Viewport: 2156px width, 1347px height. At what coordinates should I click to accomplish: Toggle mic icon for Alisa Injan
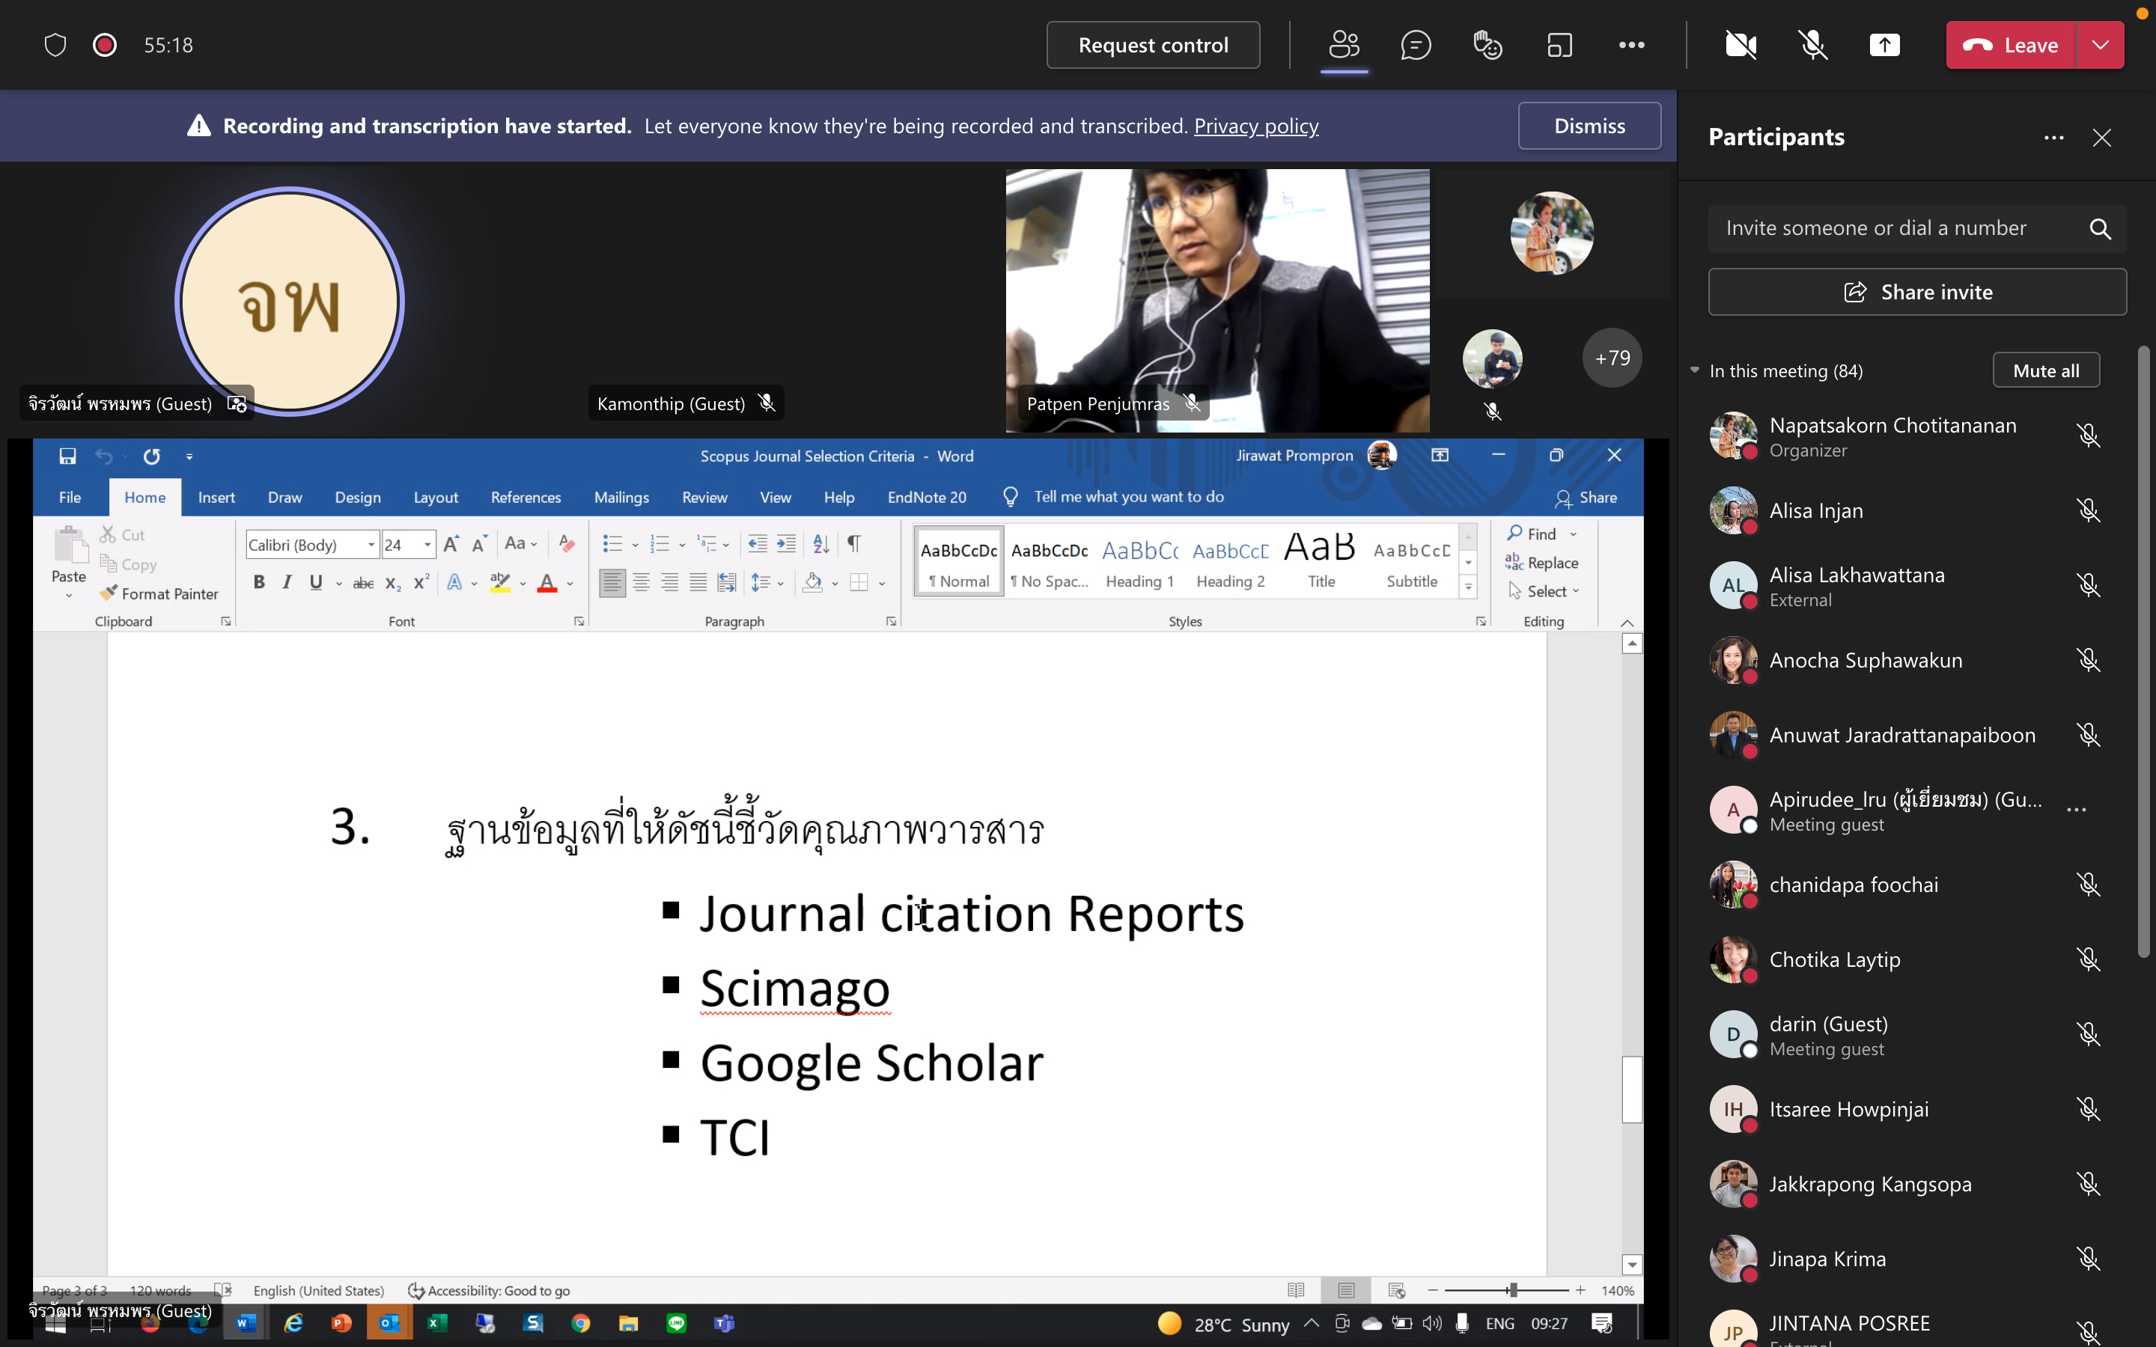pyautogui.click(x=2089, y=510)
